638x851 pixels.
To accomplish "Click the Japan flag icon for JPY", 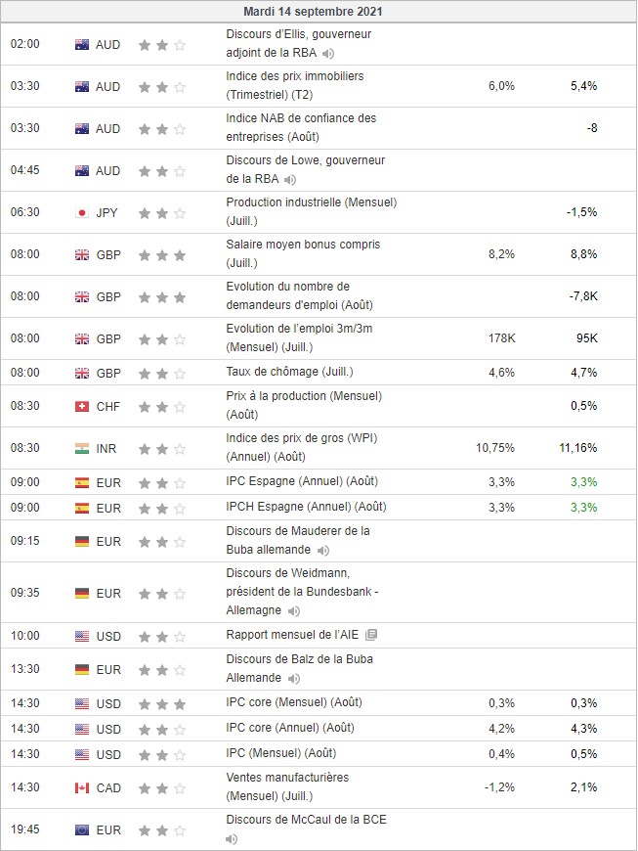I will [82, 213].
